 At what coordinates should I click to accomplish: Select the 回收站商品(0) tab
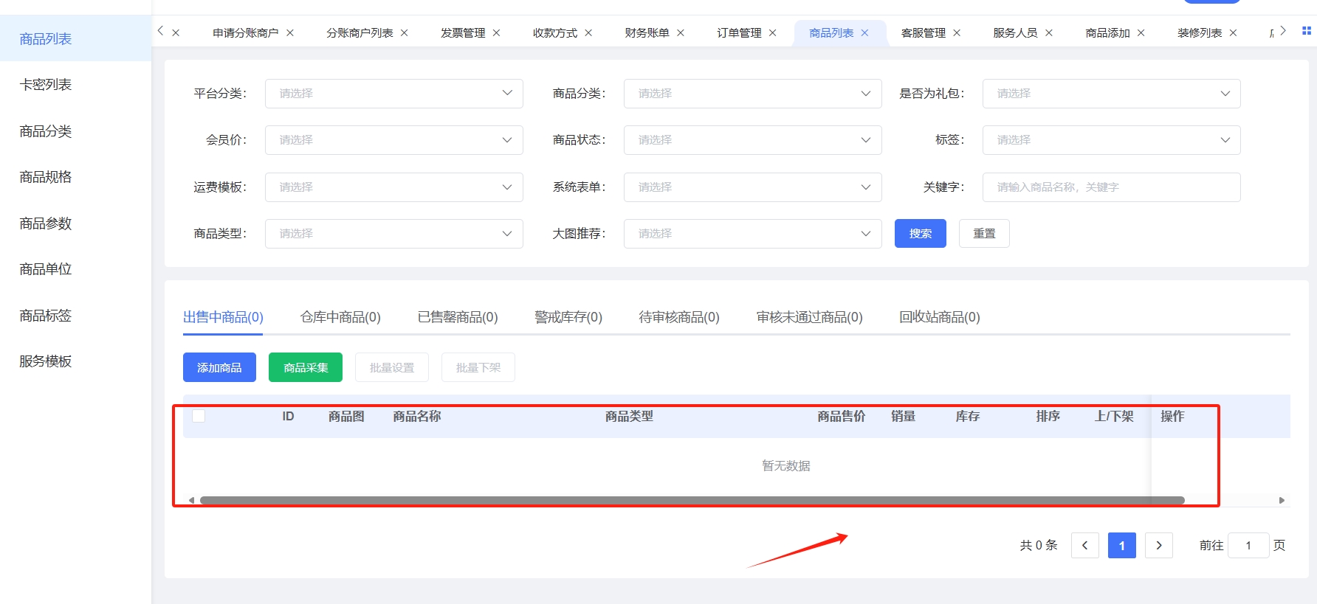tap(939, 317)
